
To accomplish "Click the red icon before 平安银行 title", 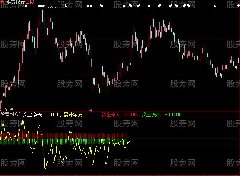I will point(2,2).
